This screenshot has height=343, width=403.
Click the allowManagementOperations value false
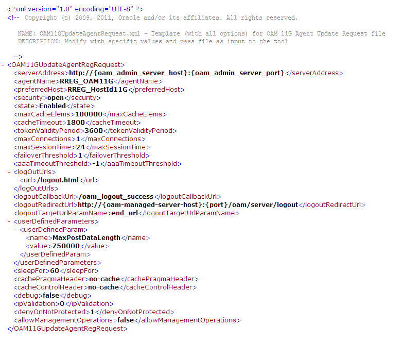pyautogui.click(x=126, y=320)
